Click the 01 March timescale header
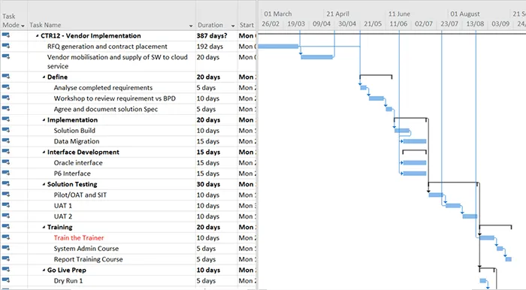Viewport: 526px width, 290px height. [278, 14]
